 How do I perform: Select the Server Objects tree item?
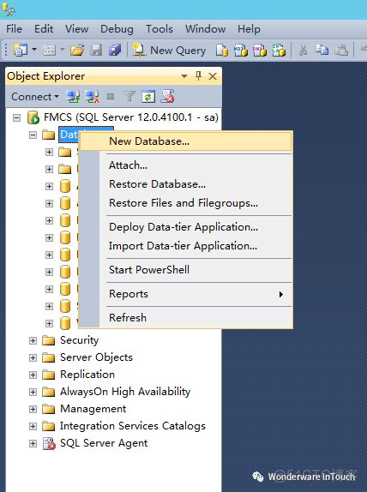(96, 357)
